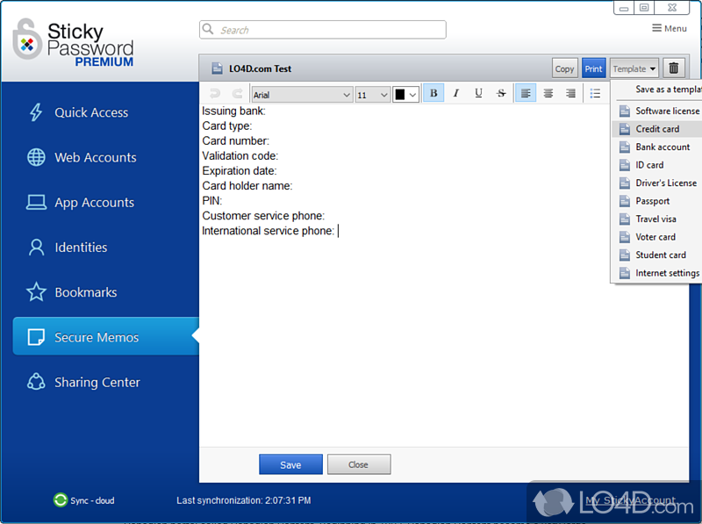The image size is (702, 524).
Task: Click the Sharing Center icon
Action: [x=36, y=382]
